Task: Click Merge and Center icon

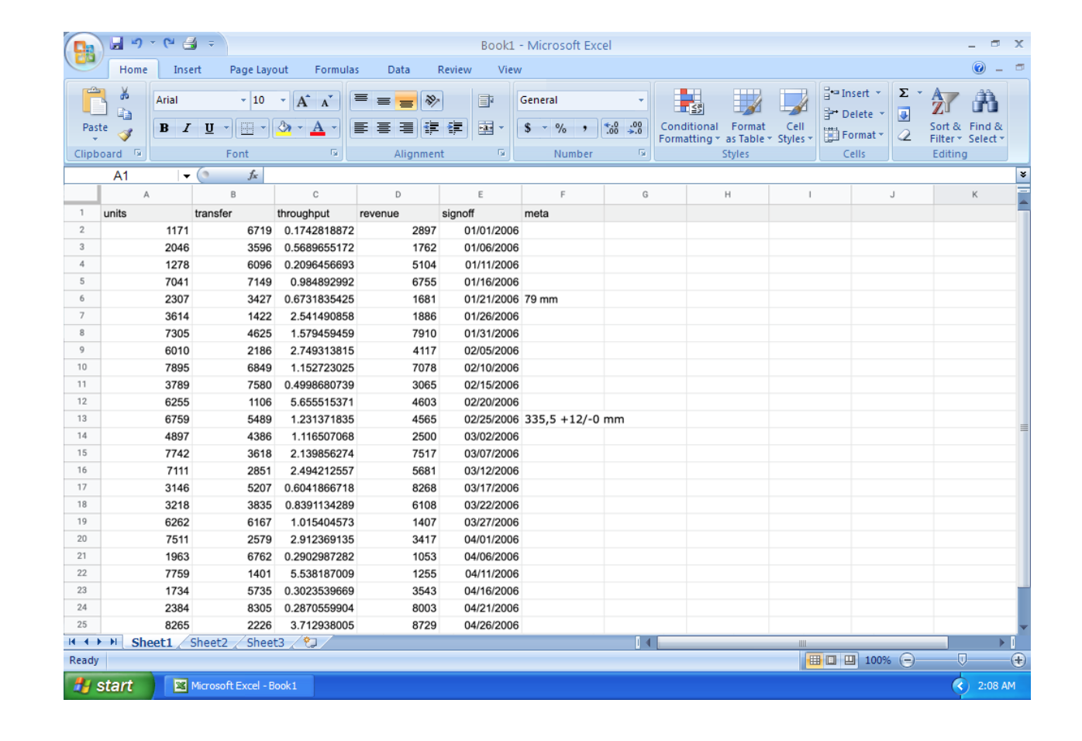Action: 486,128
